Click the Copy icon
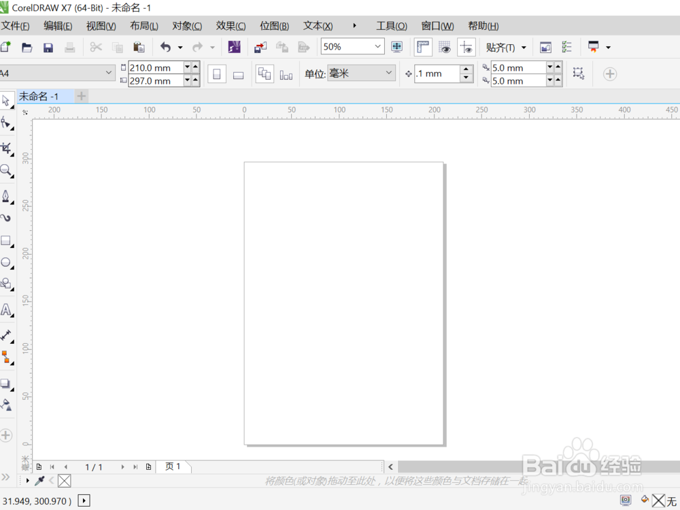The image size is (680, 510). 117,47
